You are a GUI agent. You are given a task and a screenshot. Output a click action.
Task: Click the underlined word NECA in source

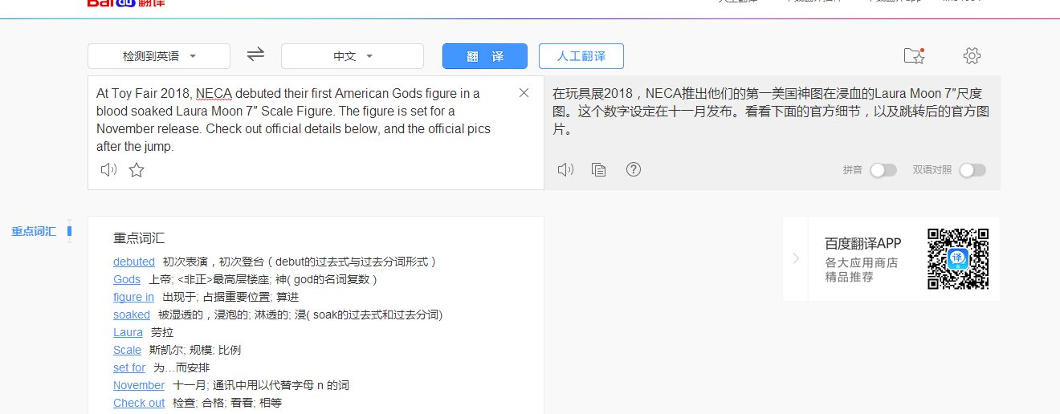[214, 93]
